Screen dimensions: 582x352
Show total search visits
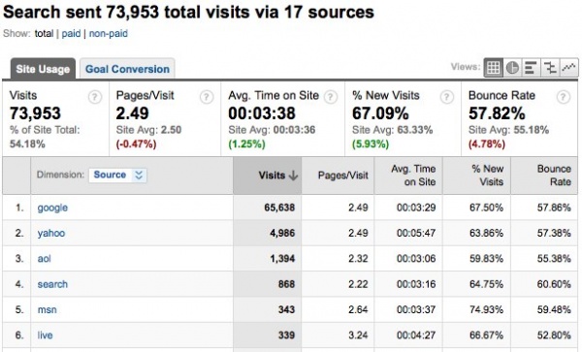45,34
